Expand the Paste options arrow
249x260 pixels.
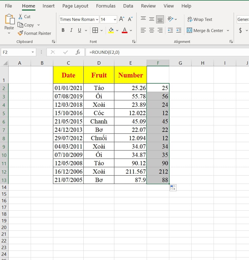tap(9, 33)
